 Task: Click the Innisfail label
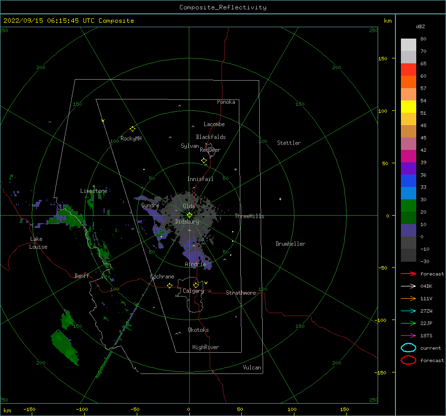point(200,179)
